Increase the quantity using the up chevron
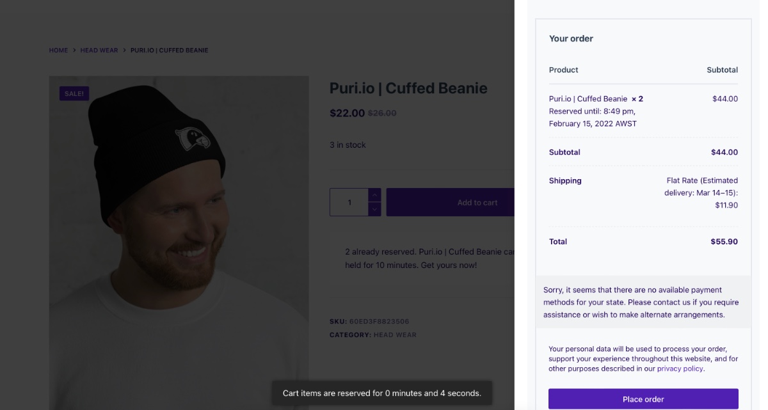 376,194
